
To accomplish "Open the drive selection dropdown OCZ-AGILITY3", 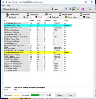I will 26,9.
